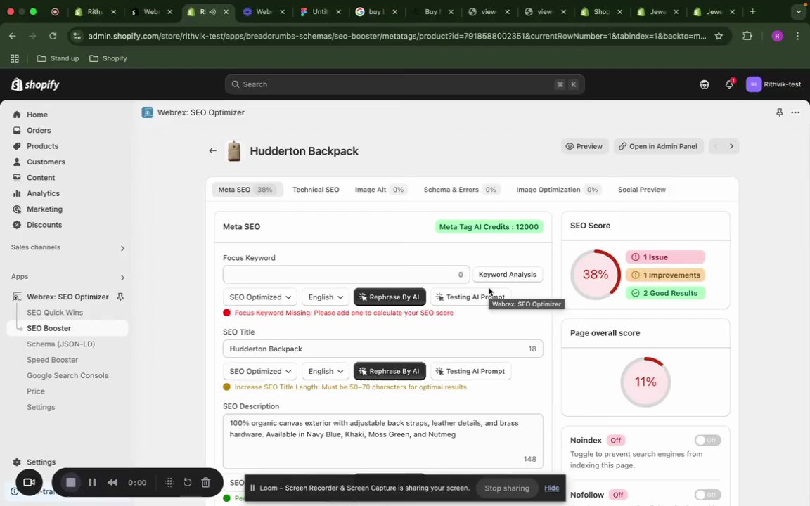
Task: Open browser extensions puzzle icon
Action: coord(747,36)
